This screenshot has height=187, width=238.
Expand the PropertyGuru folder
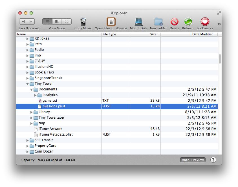[27, 146]
